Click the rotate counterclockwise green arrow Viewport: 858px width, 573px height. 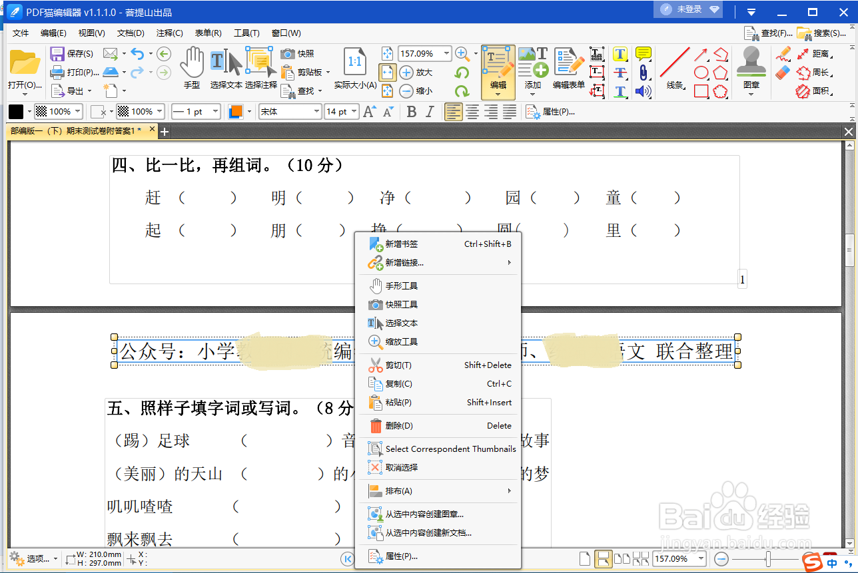point(462,73)
